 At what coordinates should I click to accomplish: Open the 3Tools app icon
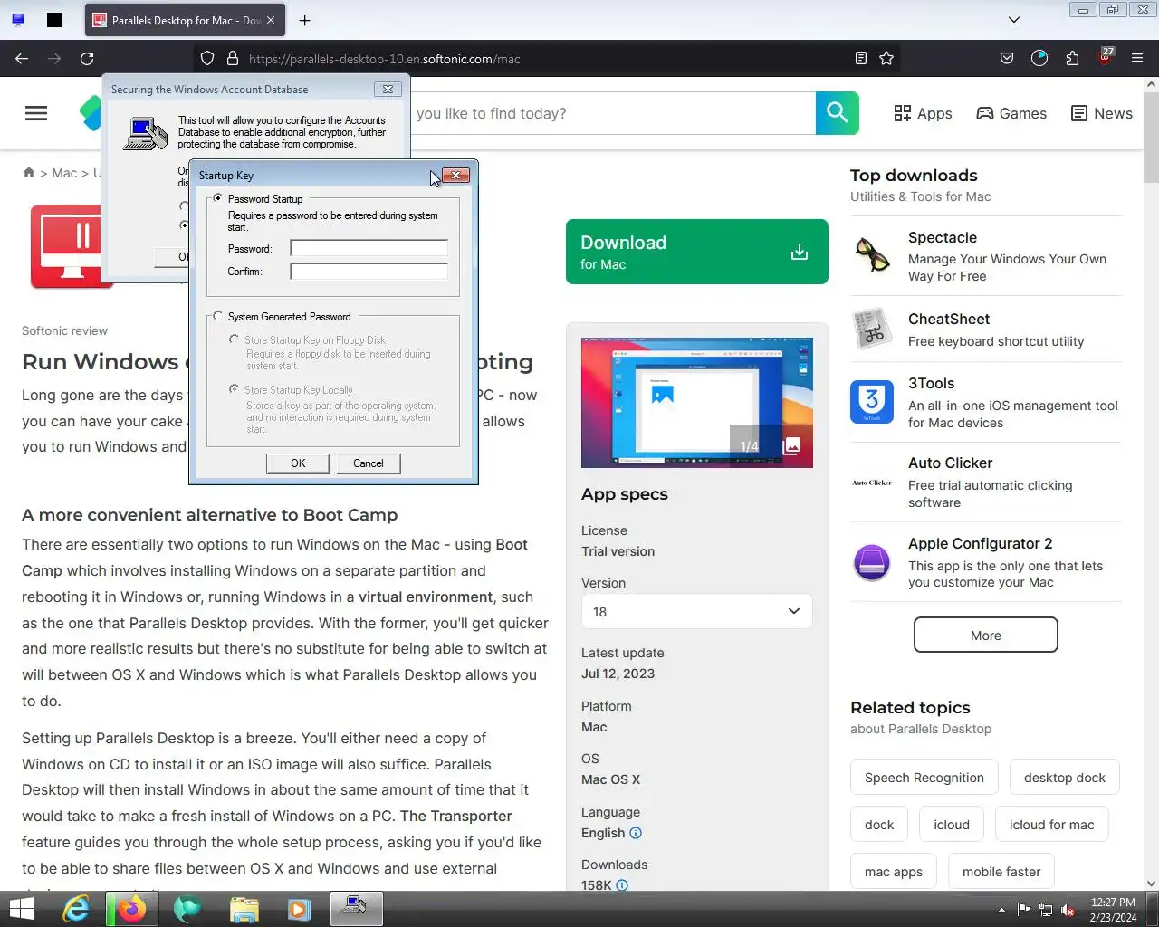[872, 402]
